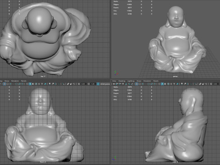Open Renderer menu in front view panel
Viewport: 220px width, 165px height.
15,81
